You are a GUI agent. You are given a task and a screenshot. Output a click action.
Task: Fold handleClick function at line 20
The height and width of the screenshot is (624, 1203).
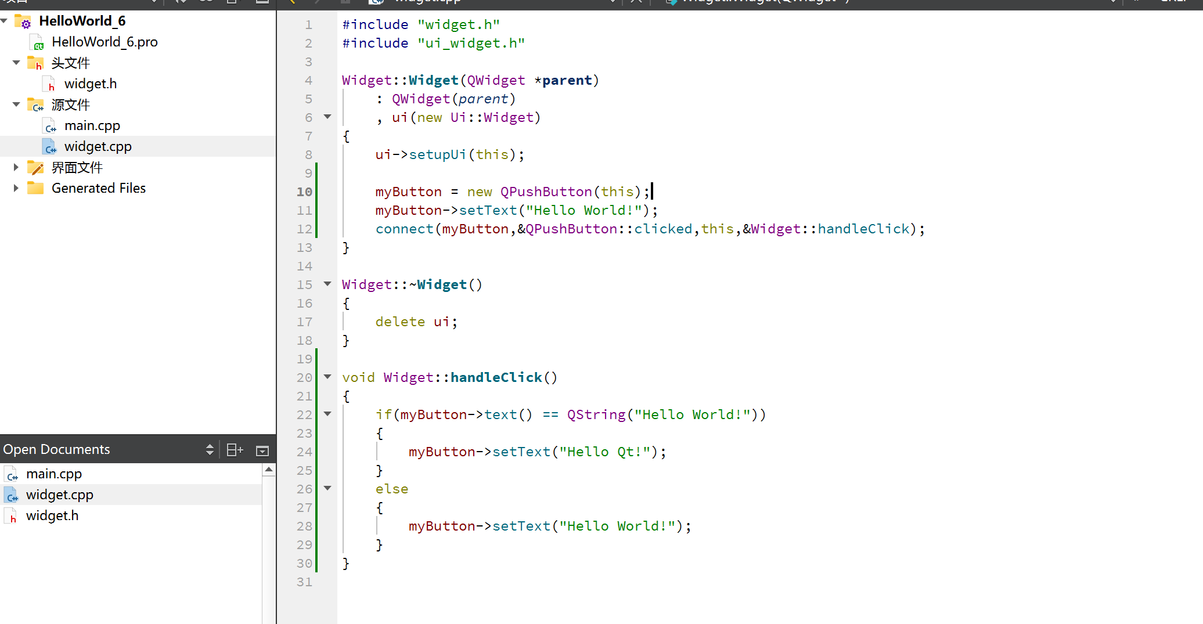tap(327, 377)
